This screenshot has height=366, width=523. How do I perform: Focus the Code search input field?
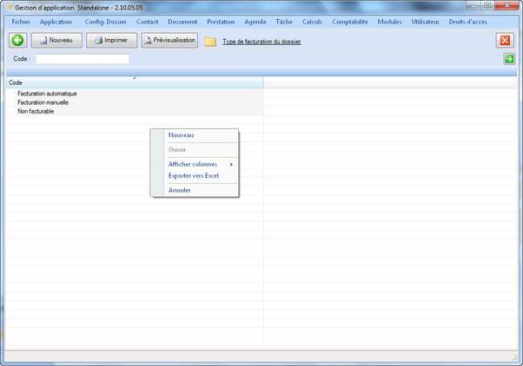click(83, 59)
